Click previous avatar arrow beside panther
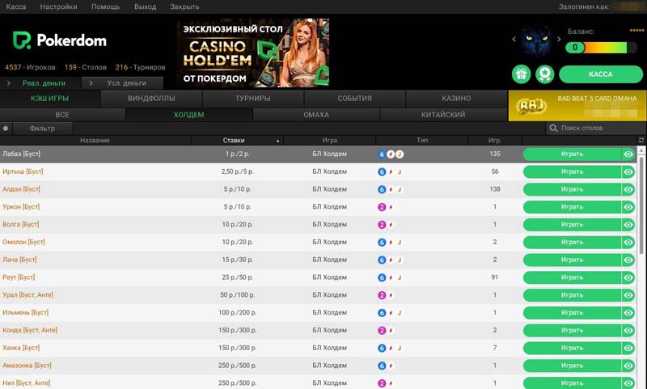Screen dimensions: 647x389 pos(514,40)
